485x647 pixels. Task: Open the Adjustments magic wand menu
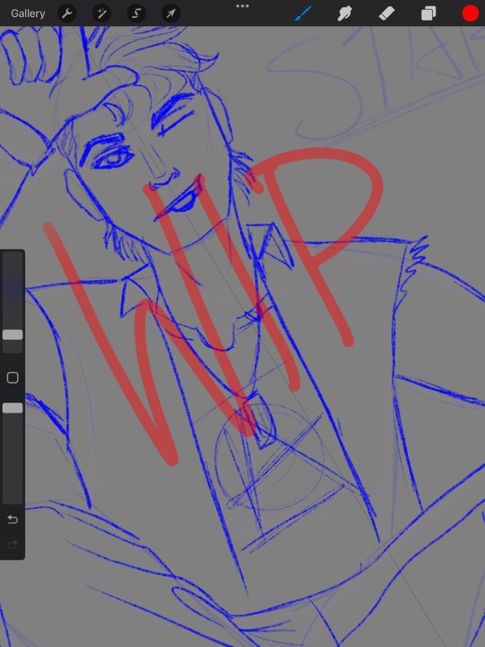tap(101, 13)
